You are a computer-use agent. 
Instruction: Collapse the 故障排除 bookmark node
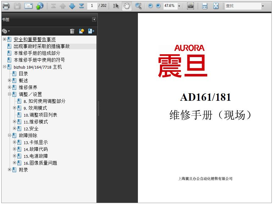pyautogui.click(x=10, y=135)
